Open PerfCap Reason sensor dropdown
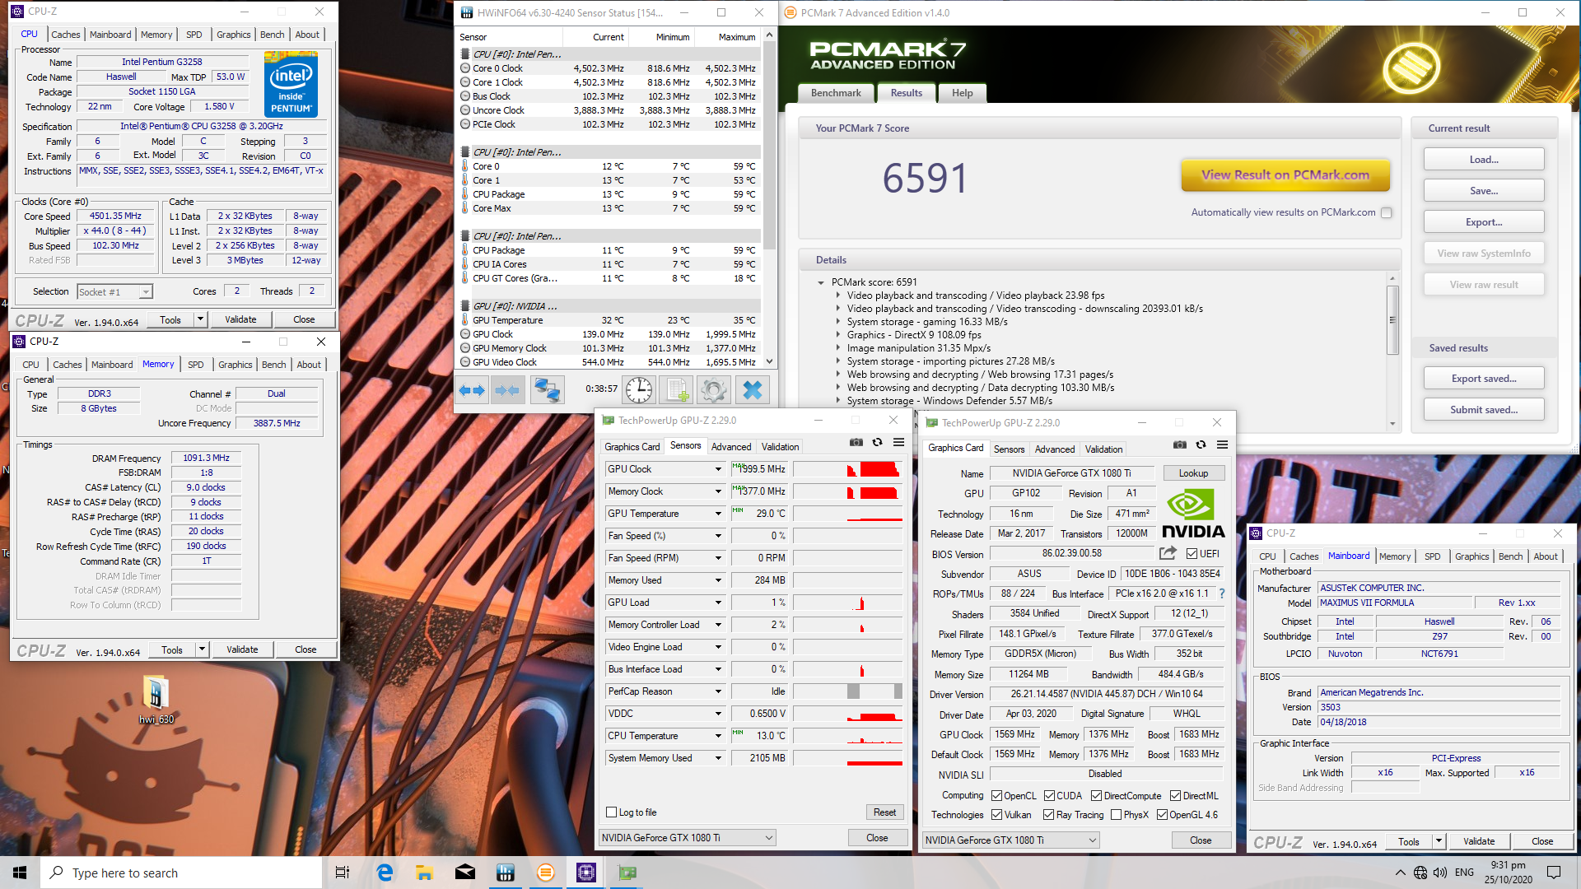Image resolution: width=1581 pixels, height=889 pixels. point(718,691)
